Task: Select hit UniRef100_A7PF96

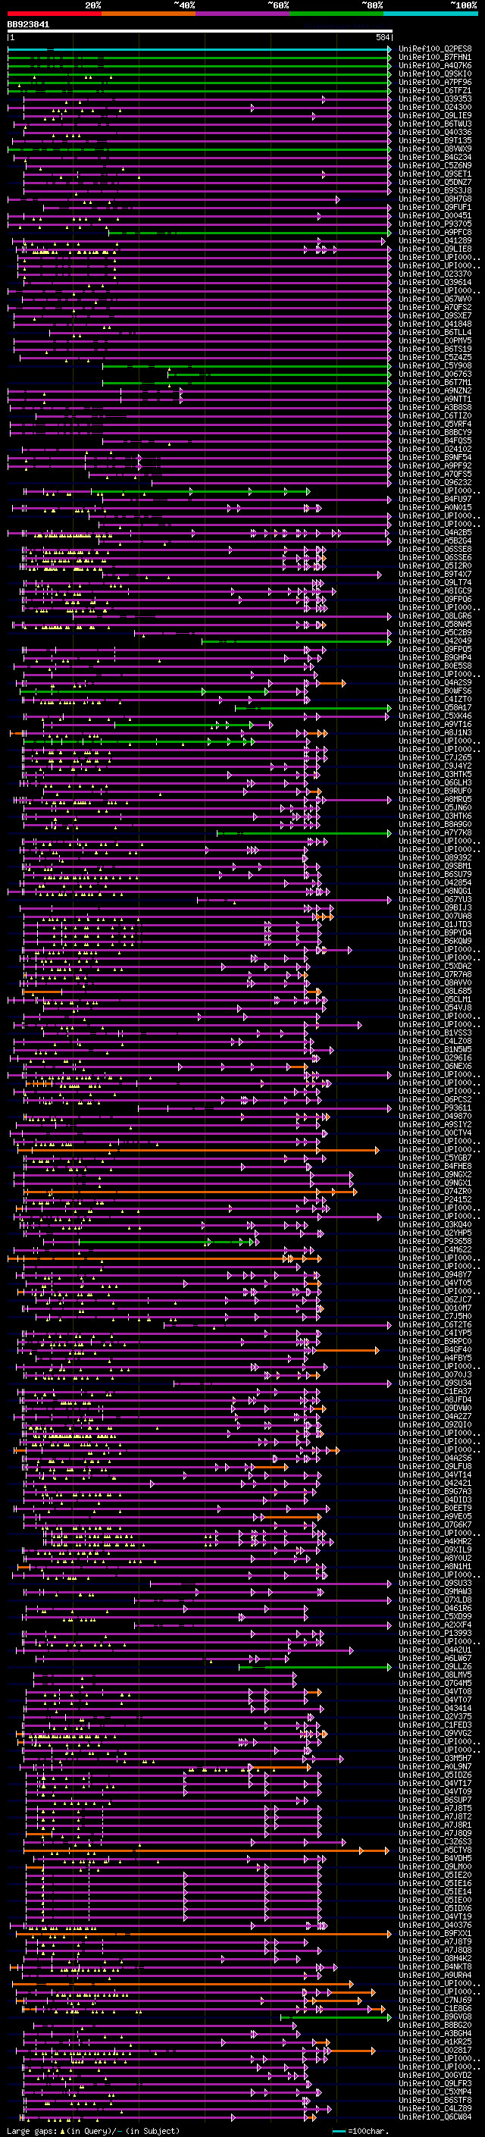Action: (435, 82)
